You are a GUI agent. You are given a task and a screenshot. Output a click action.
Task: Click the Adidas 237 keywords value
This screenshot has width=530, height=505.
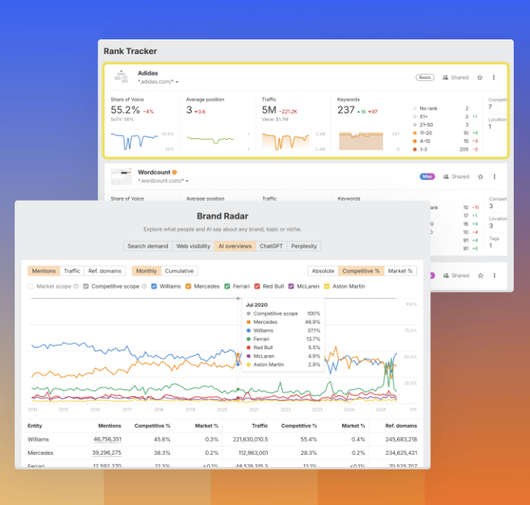point(346,110)
